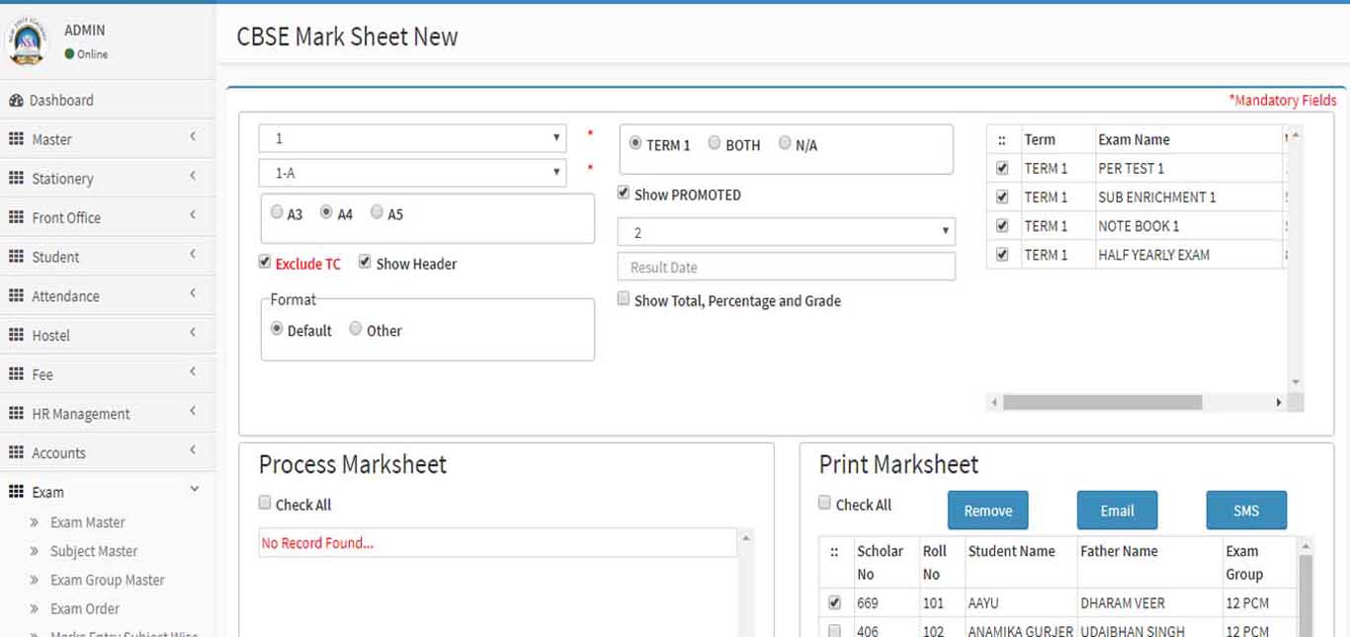Click the grid icon beside Stationery
Screen dimensions: 1350x637
pos(16,178)
